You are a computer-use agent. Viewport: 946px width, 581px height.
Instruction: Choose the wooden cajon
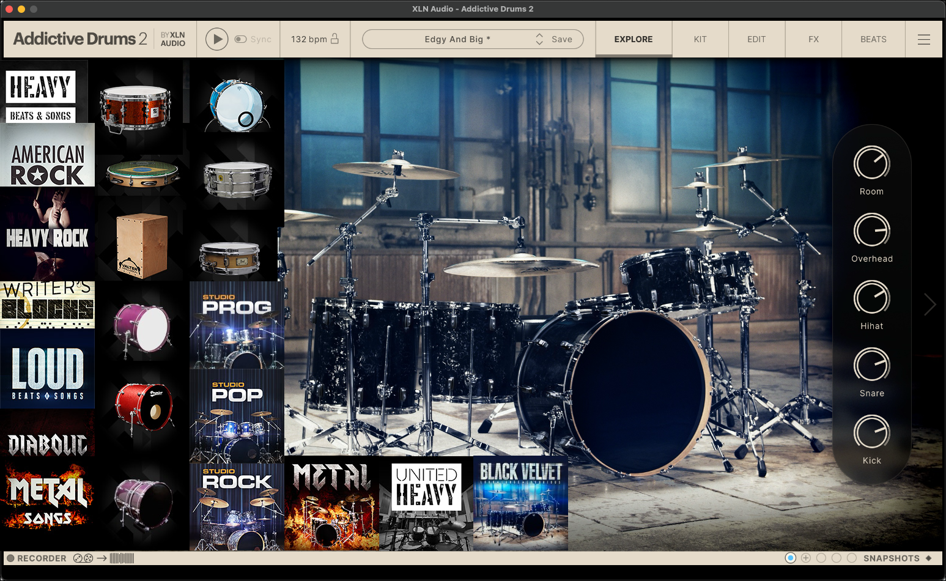click(142, 246)
